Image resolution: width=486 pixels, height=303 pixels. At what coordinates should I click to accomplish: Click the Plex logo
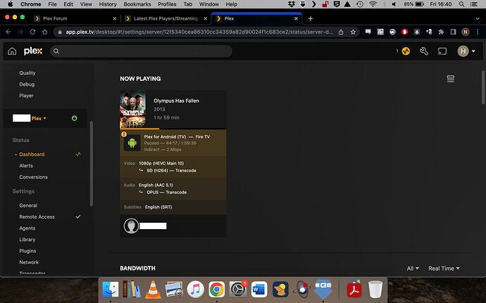coord(33,51)
